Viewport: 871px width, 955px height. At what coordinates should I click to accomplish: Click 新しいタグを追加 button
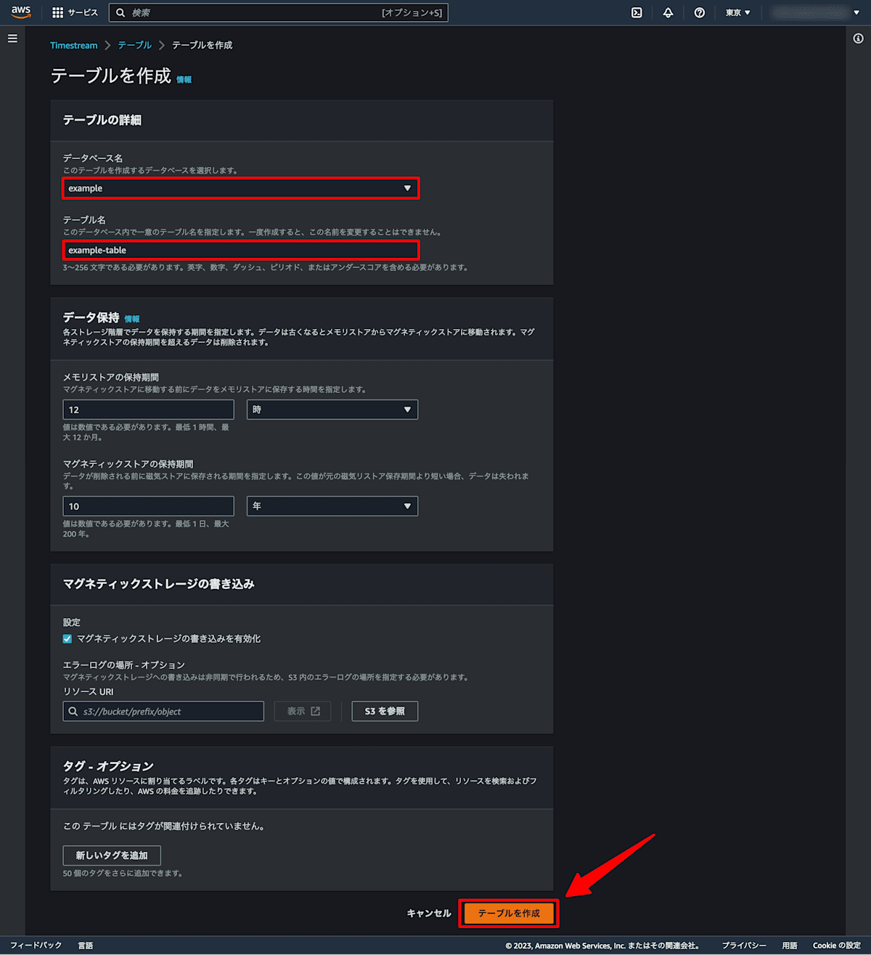point(112,855)
